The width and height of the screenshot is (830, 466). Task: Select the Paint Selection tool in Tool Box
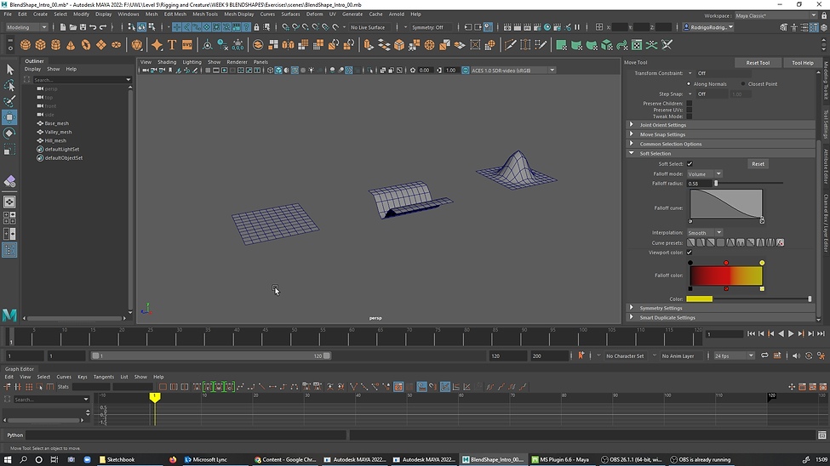9,101
